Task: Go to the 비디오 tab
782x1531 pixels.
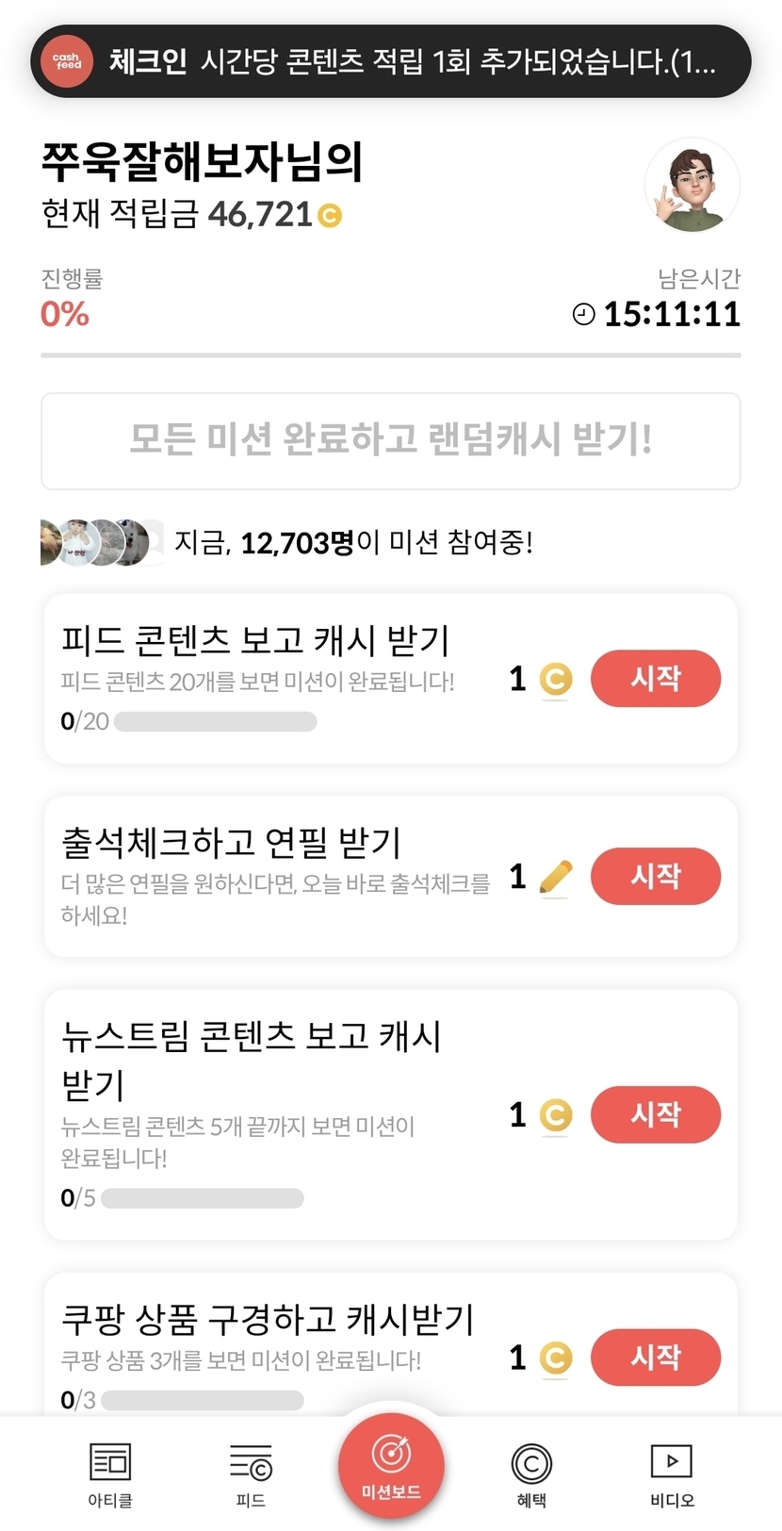Action: coord(672,1474)
